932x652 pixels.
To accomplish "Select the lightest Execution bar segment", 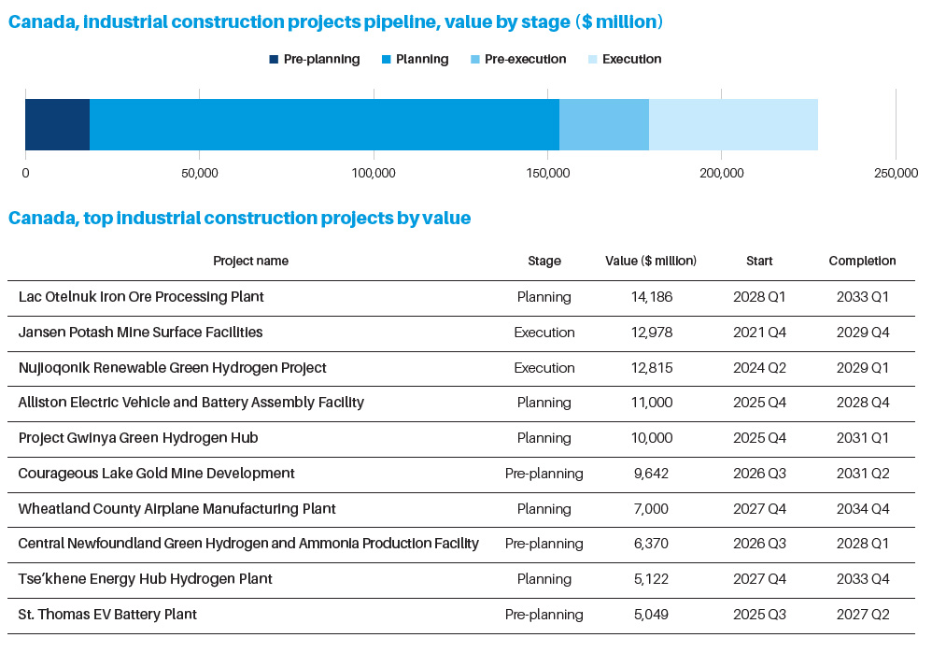I will pos(733,124).
